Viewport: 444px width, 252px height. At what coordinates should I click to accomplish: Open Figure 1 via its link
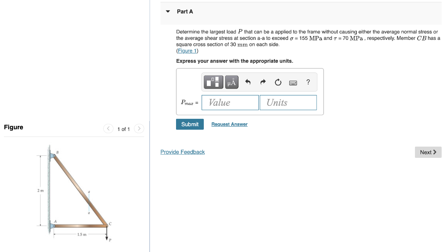coord(186,50)
